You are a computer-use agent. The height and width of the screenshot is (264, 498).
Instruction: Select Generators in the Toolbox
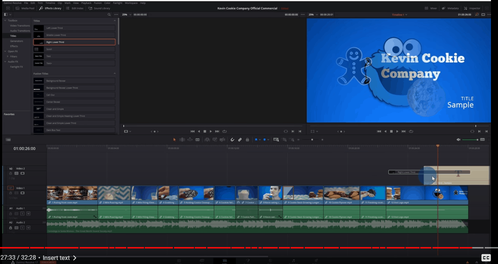(17, 41)
